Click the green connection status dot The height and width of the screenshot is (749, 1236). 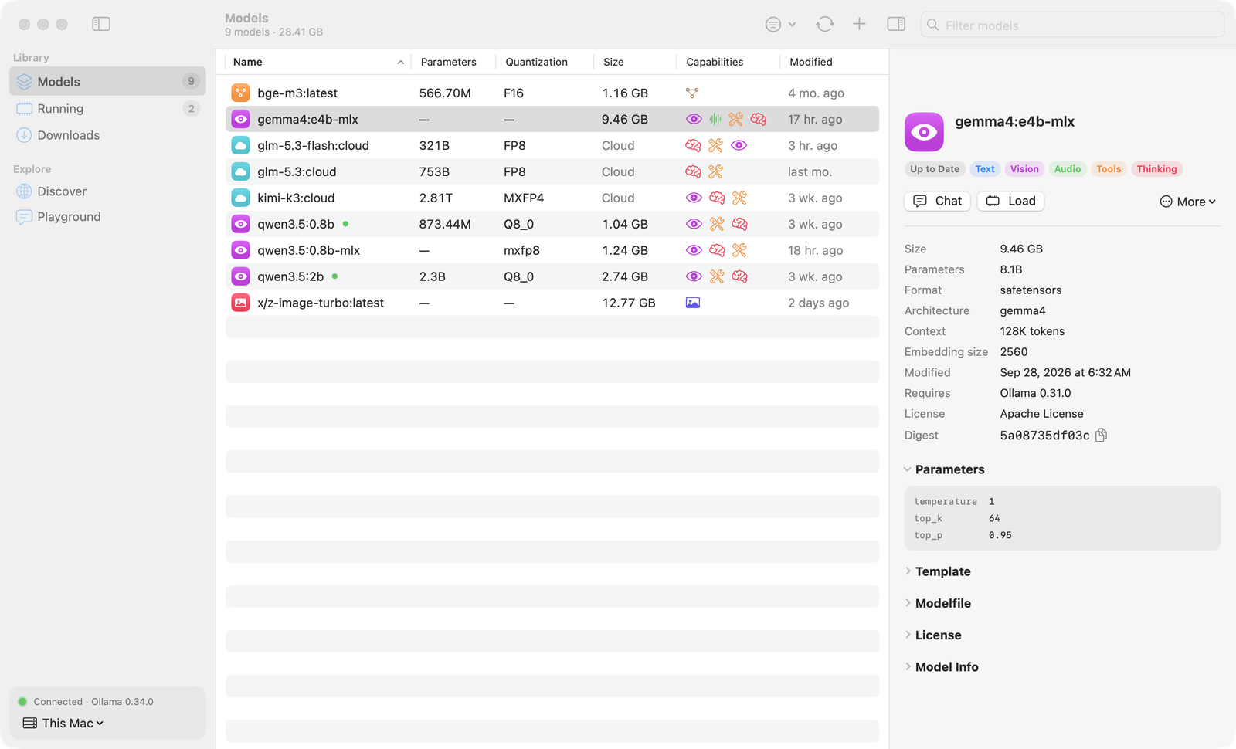coord(22,702)
